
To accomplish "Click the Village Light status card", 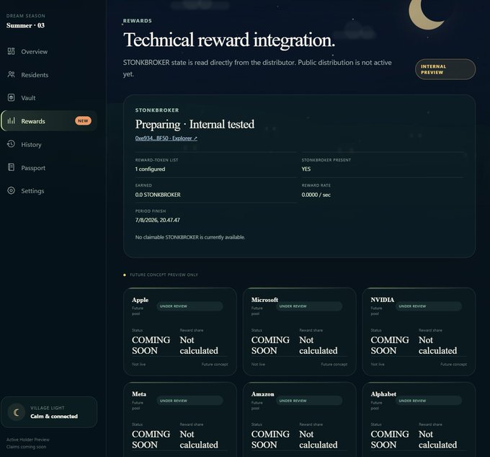I will point(49,412).
